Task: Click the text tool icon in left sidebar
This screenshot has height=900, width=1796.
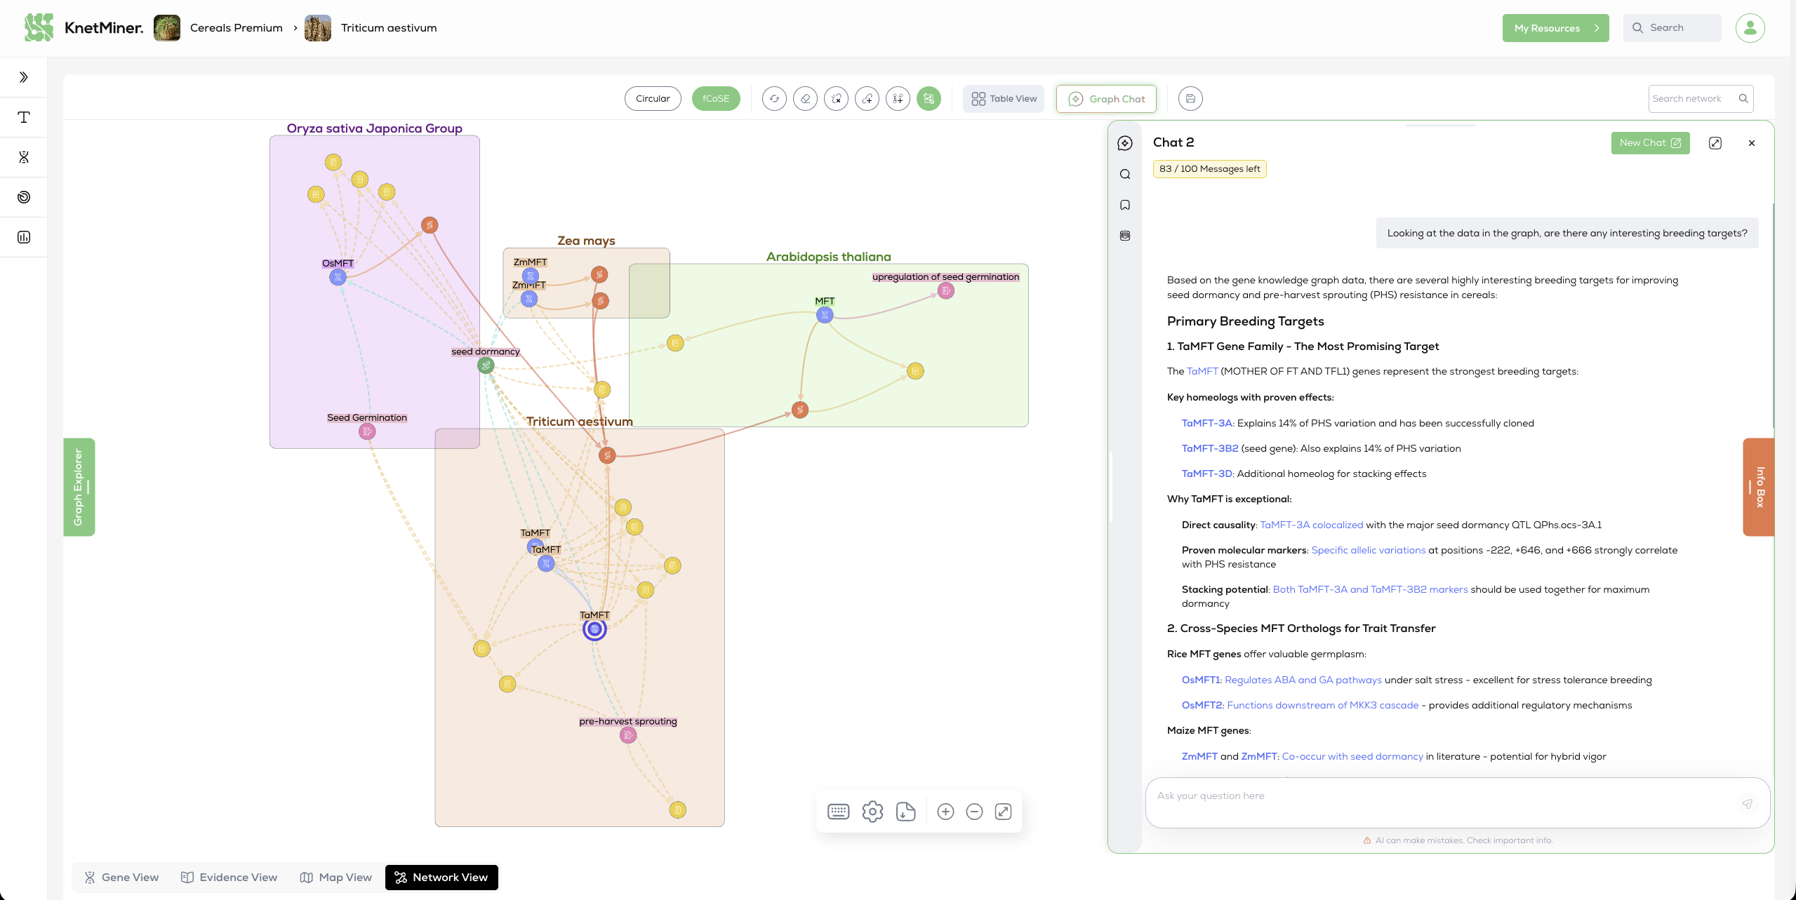Action: click(x=24, y=117)
